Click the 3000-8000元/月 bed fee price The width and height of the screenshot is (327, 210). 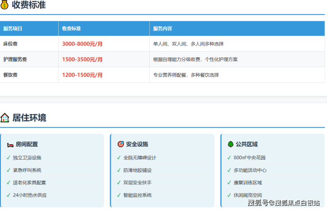tap(82, 44)
